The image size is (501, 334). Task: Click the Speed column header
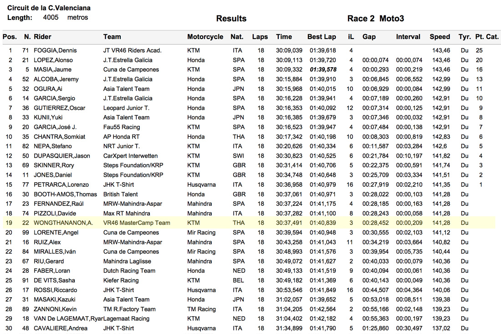440,37
